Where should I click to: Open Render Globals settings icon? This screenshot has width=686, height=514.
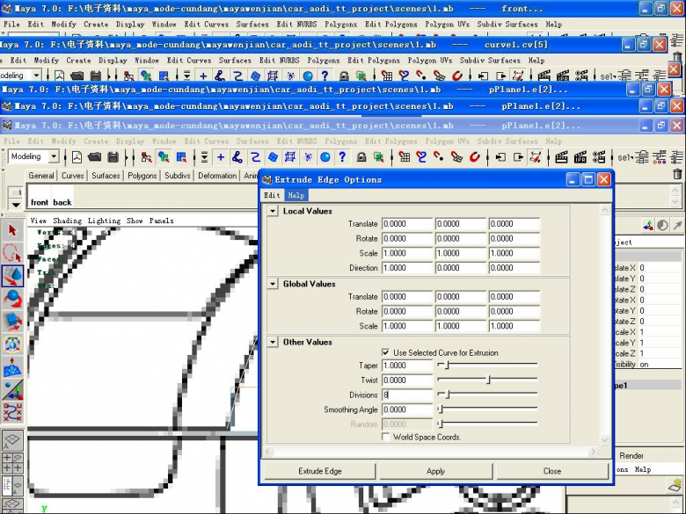click(x=599, y=157)
